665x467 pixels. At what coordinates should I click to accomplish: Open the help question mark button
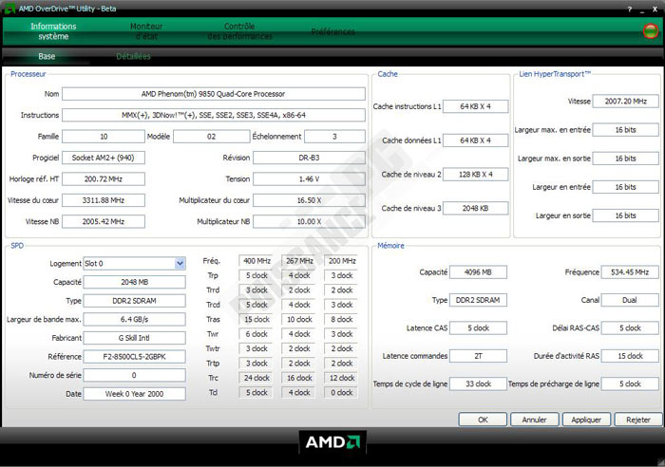pyautogui.click(x=629, y=9)
